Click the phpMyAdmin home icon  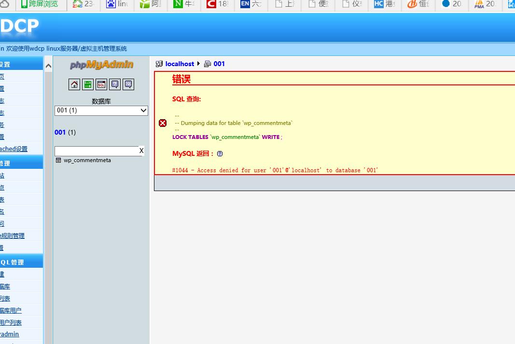74,84
